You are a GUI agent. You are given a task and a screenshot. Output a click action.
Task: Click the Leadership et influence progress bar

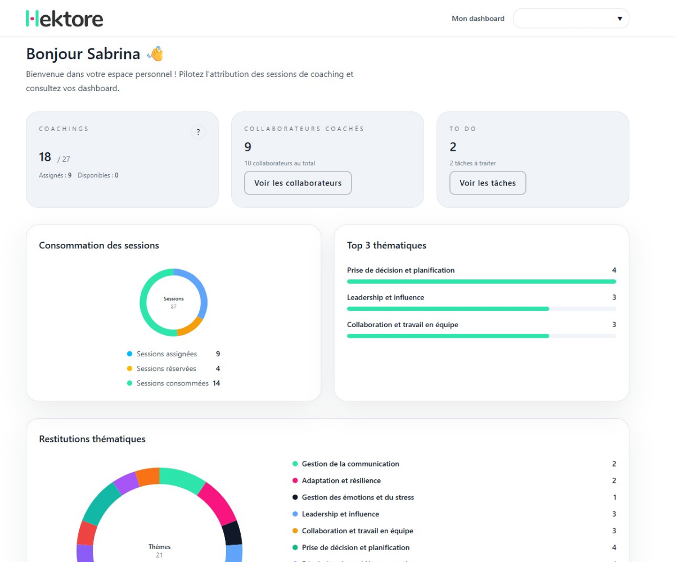[481, 309]
